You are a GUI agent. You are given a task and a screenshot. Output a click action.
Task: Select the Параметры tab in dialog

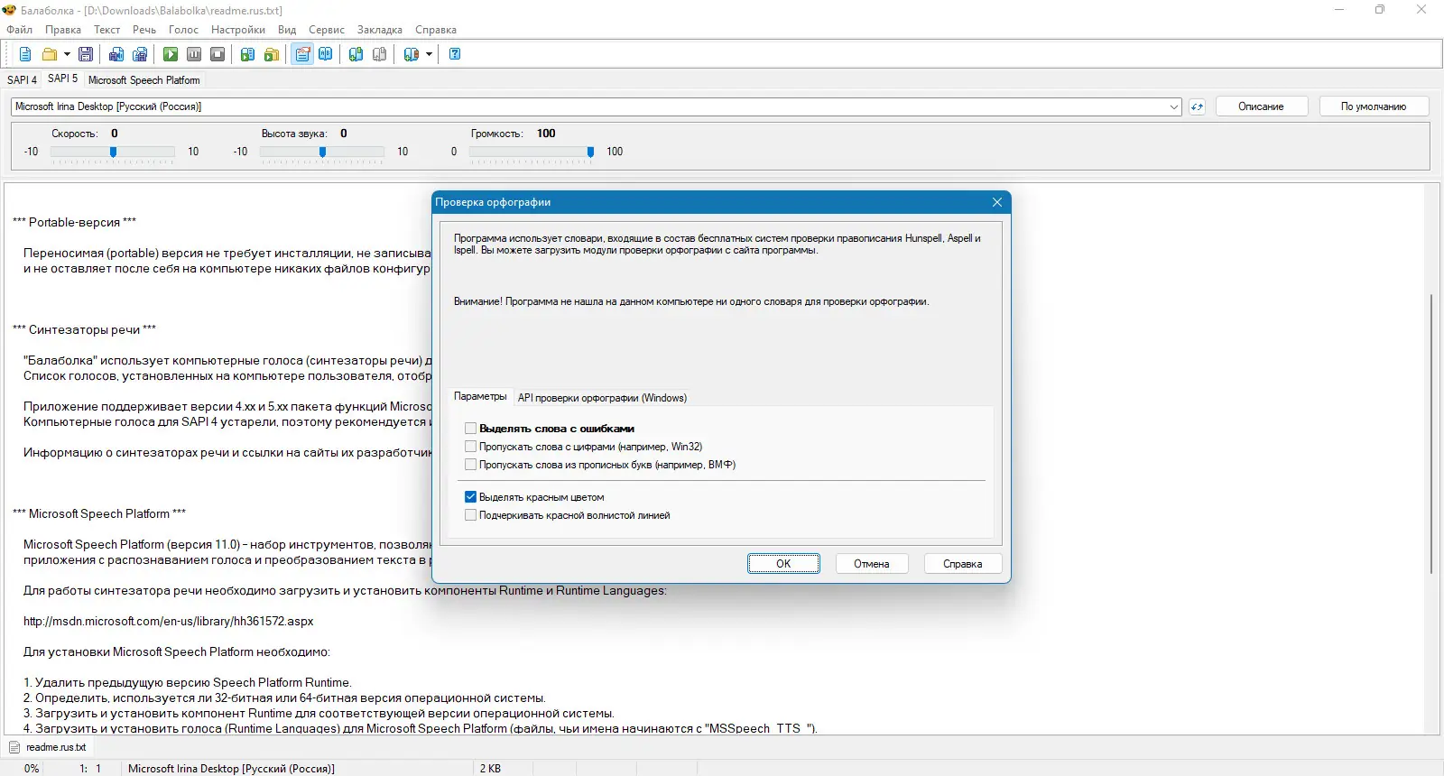(x=480, y=396)
